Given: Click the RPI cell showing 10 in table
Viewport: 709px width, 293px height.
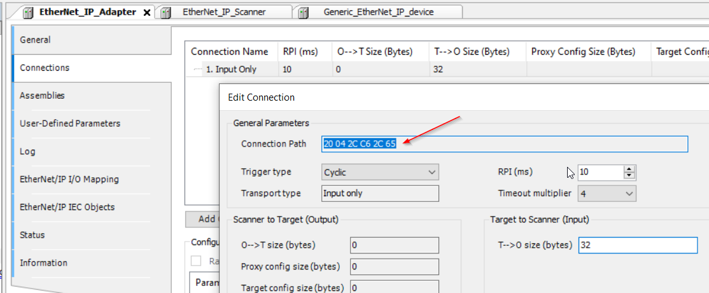Looking at the screenshot, I should (305, 69).
